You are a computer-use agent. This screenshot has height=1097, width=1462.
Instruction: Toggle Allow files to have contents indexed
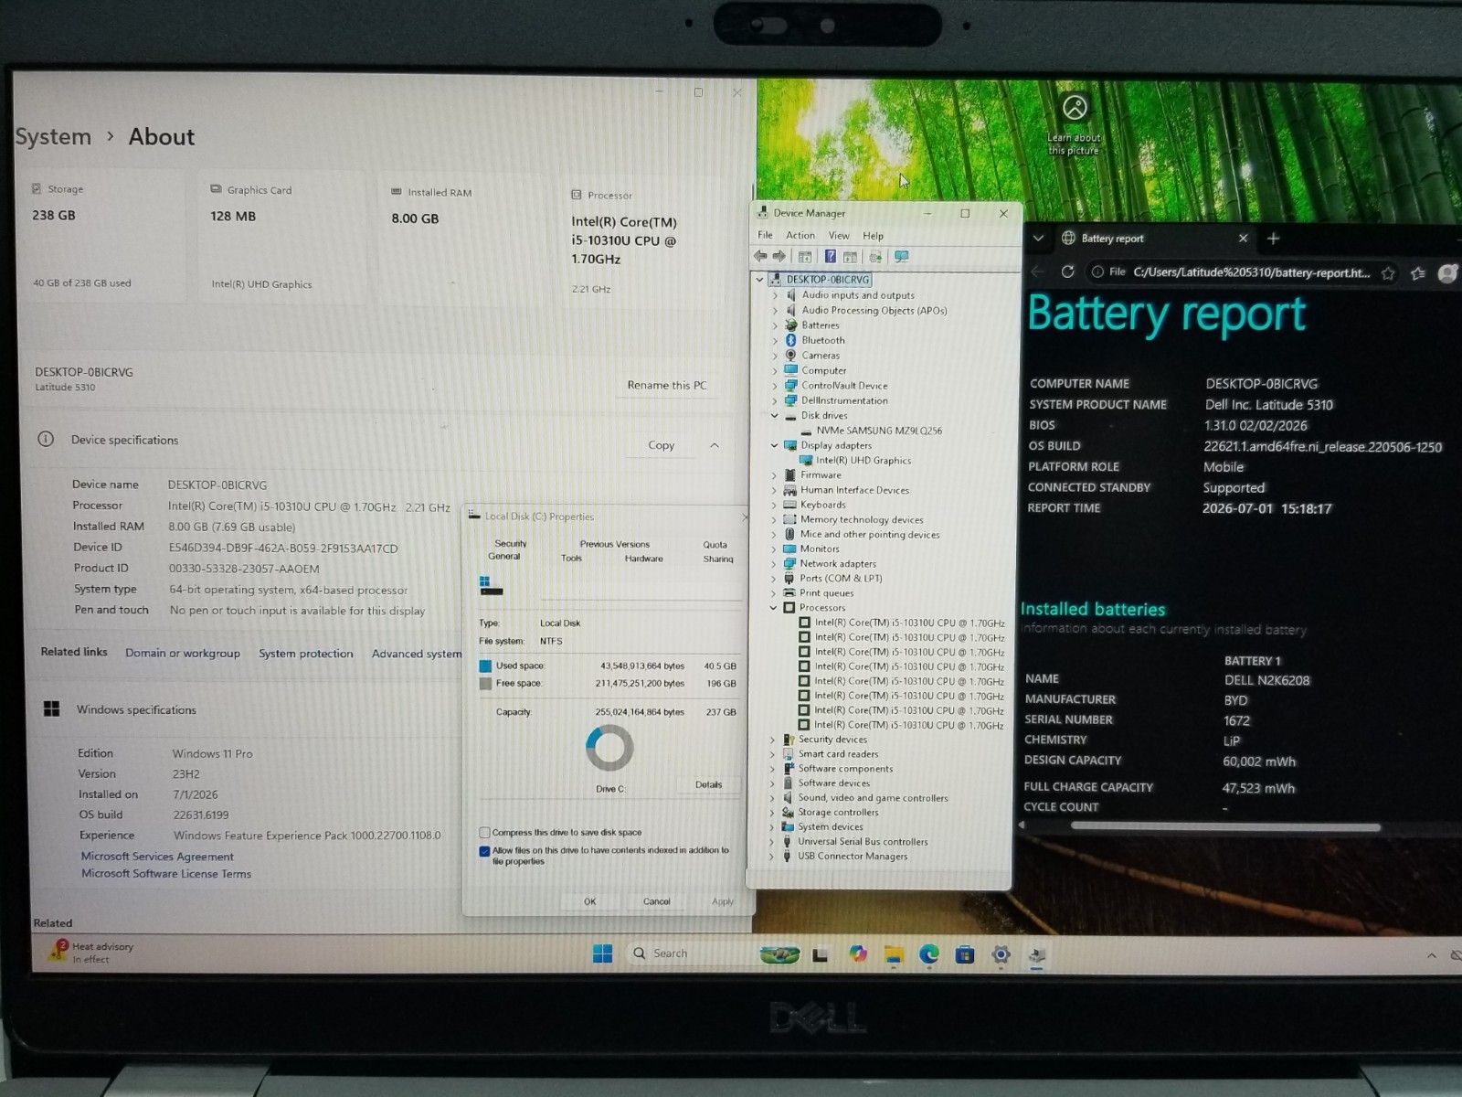[485, 851]
